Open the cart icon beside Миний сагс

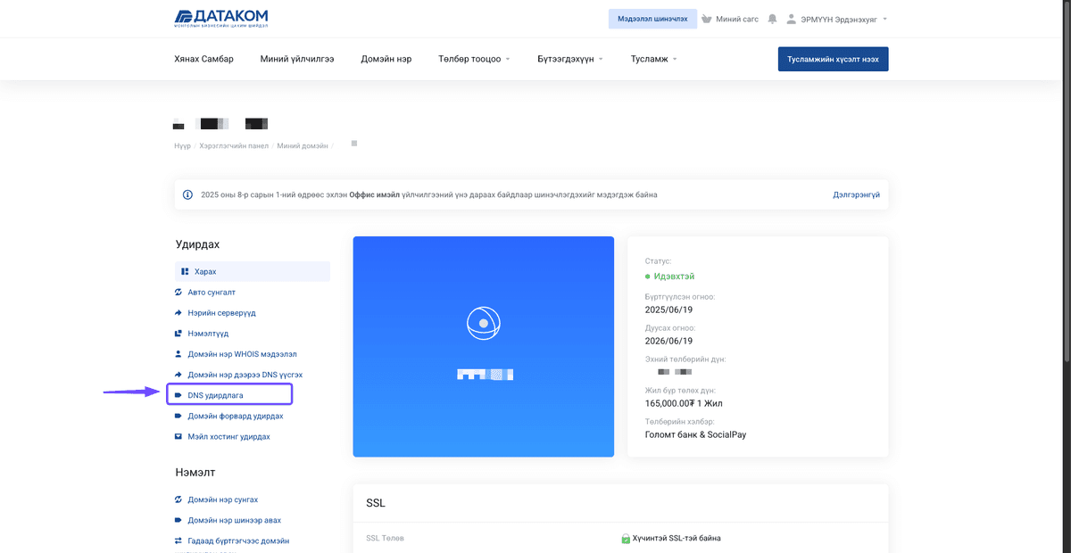tap(707, 19)
